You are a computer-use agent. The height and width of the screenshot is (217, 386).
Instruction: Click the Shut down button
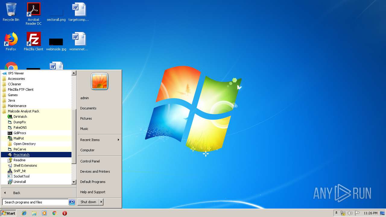click(x=88, y=202)
